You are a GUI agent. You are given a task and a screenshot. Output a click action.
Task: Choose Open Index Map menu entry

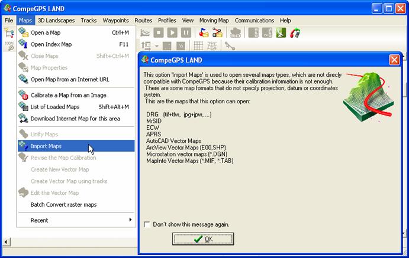click(76, 44)
